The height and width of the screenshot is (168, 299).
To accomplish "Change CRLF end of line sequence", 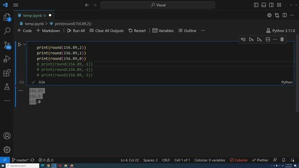I will pyautogui.click(x=166, y=160).
